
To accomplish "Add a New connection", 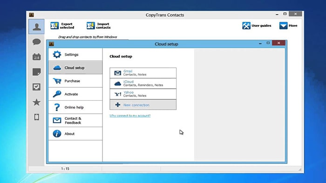I will 143,105.
